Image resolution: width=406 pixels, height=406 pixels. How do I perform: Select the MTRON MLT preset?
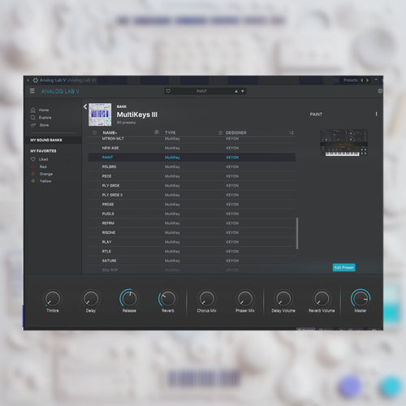click(192, 139)
